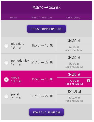Choose the piątek 21 mar radio button
The width and height of the screenshot is (94, 122).
(x=6, y=96)
